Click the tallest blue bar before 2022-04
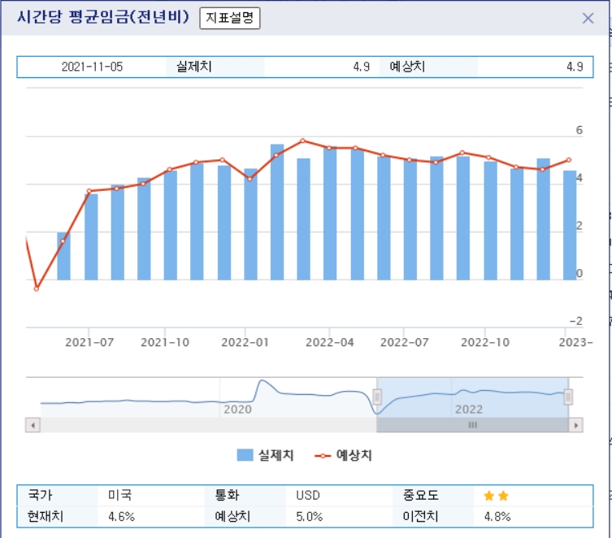612x538 pixels. [277, 212]
